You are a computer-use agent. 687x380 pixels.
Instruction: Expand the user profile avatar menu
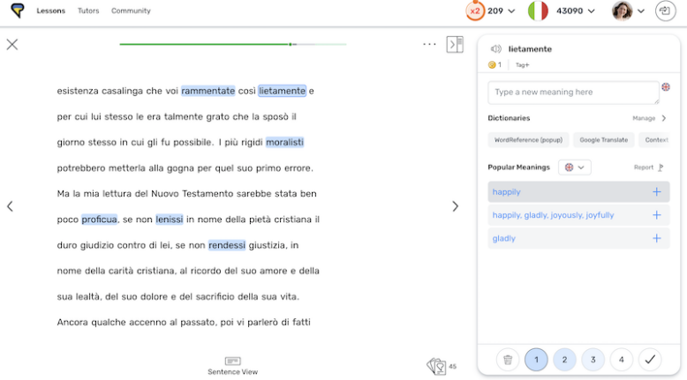tap(630, 11)
